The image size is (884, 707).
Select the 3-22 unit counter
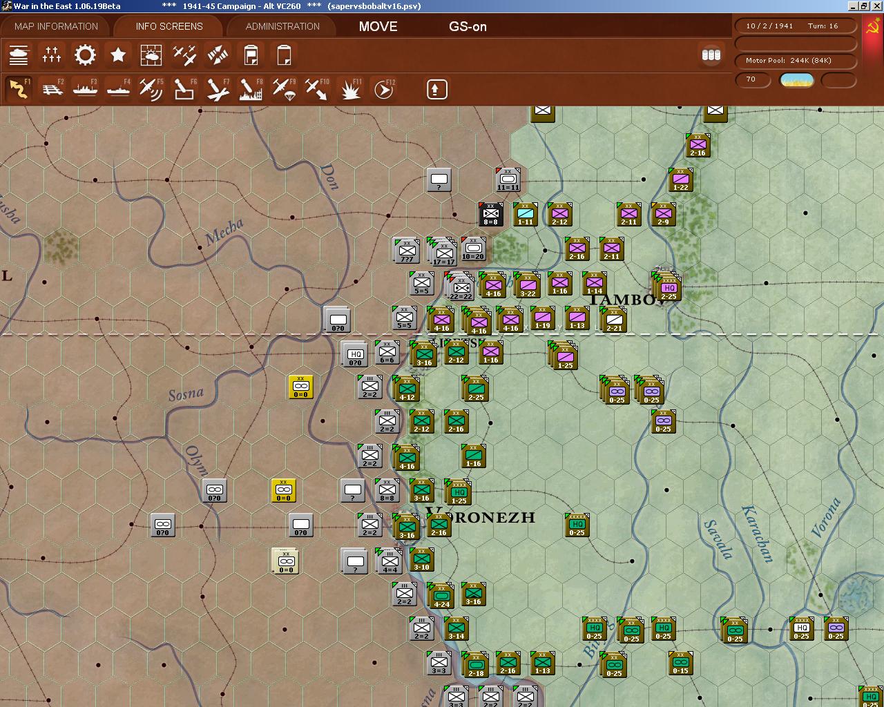pos(528,285)
